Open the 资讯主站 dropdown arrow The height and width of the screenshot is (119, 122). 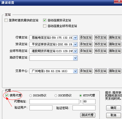(x=75, y=44)
